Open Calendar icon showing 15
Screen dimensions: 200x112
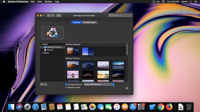pos(60,107)
